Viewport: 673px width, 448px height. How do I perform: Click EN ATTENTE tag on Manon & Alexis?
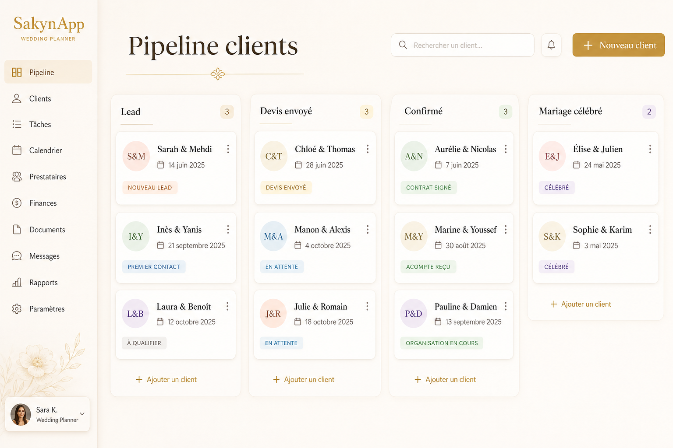(282, 267)
